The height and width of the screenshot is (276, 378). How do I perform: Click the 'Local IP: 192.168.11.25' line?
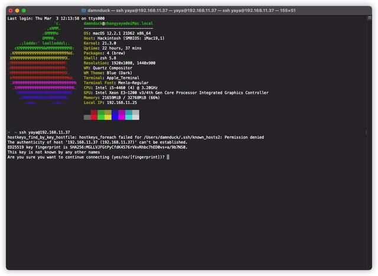(x=110, y=102)
